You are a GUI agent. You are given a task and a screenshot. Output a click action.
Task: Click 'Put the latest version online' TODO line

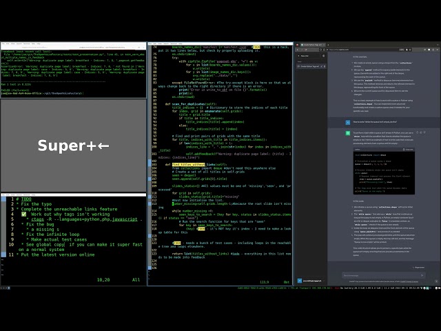pyautogui.click(x=55, y=254)
